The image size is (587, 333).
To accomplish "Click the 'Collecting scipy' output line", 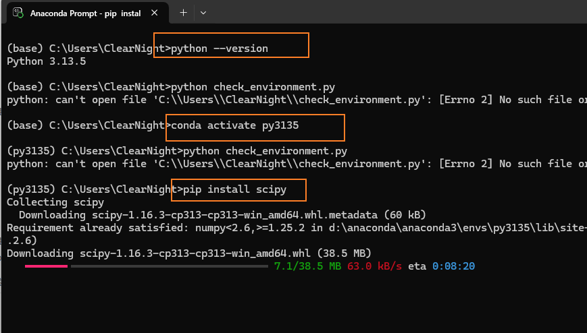I will coord(55,202).
